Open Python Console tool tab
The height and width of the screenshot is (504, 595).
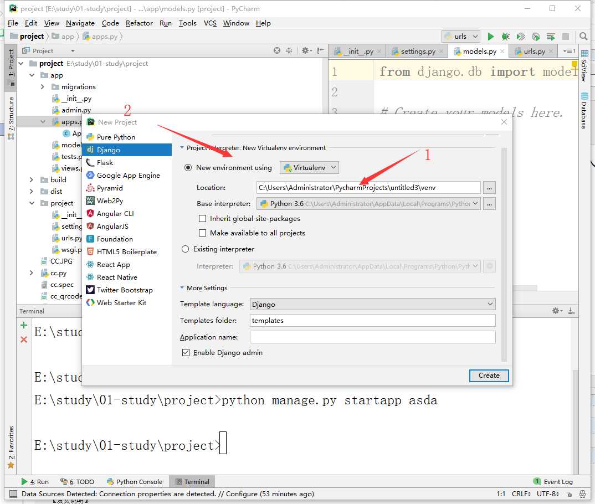pos(135,482)
